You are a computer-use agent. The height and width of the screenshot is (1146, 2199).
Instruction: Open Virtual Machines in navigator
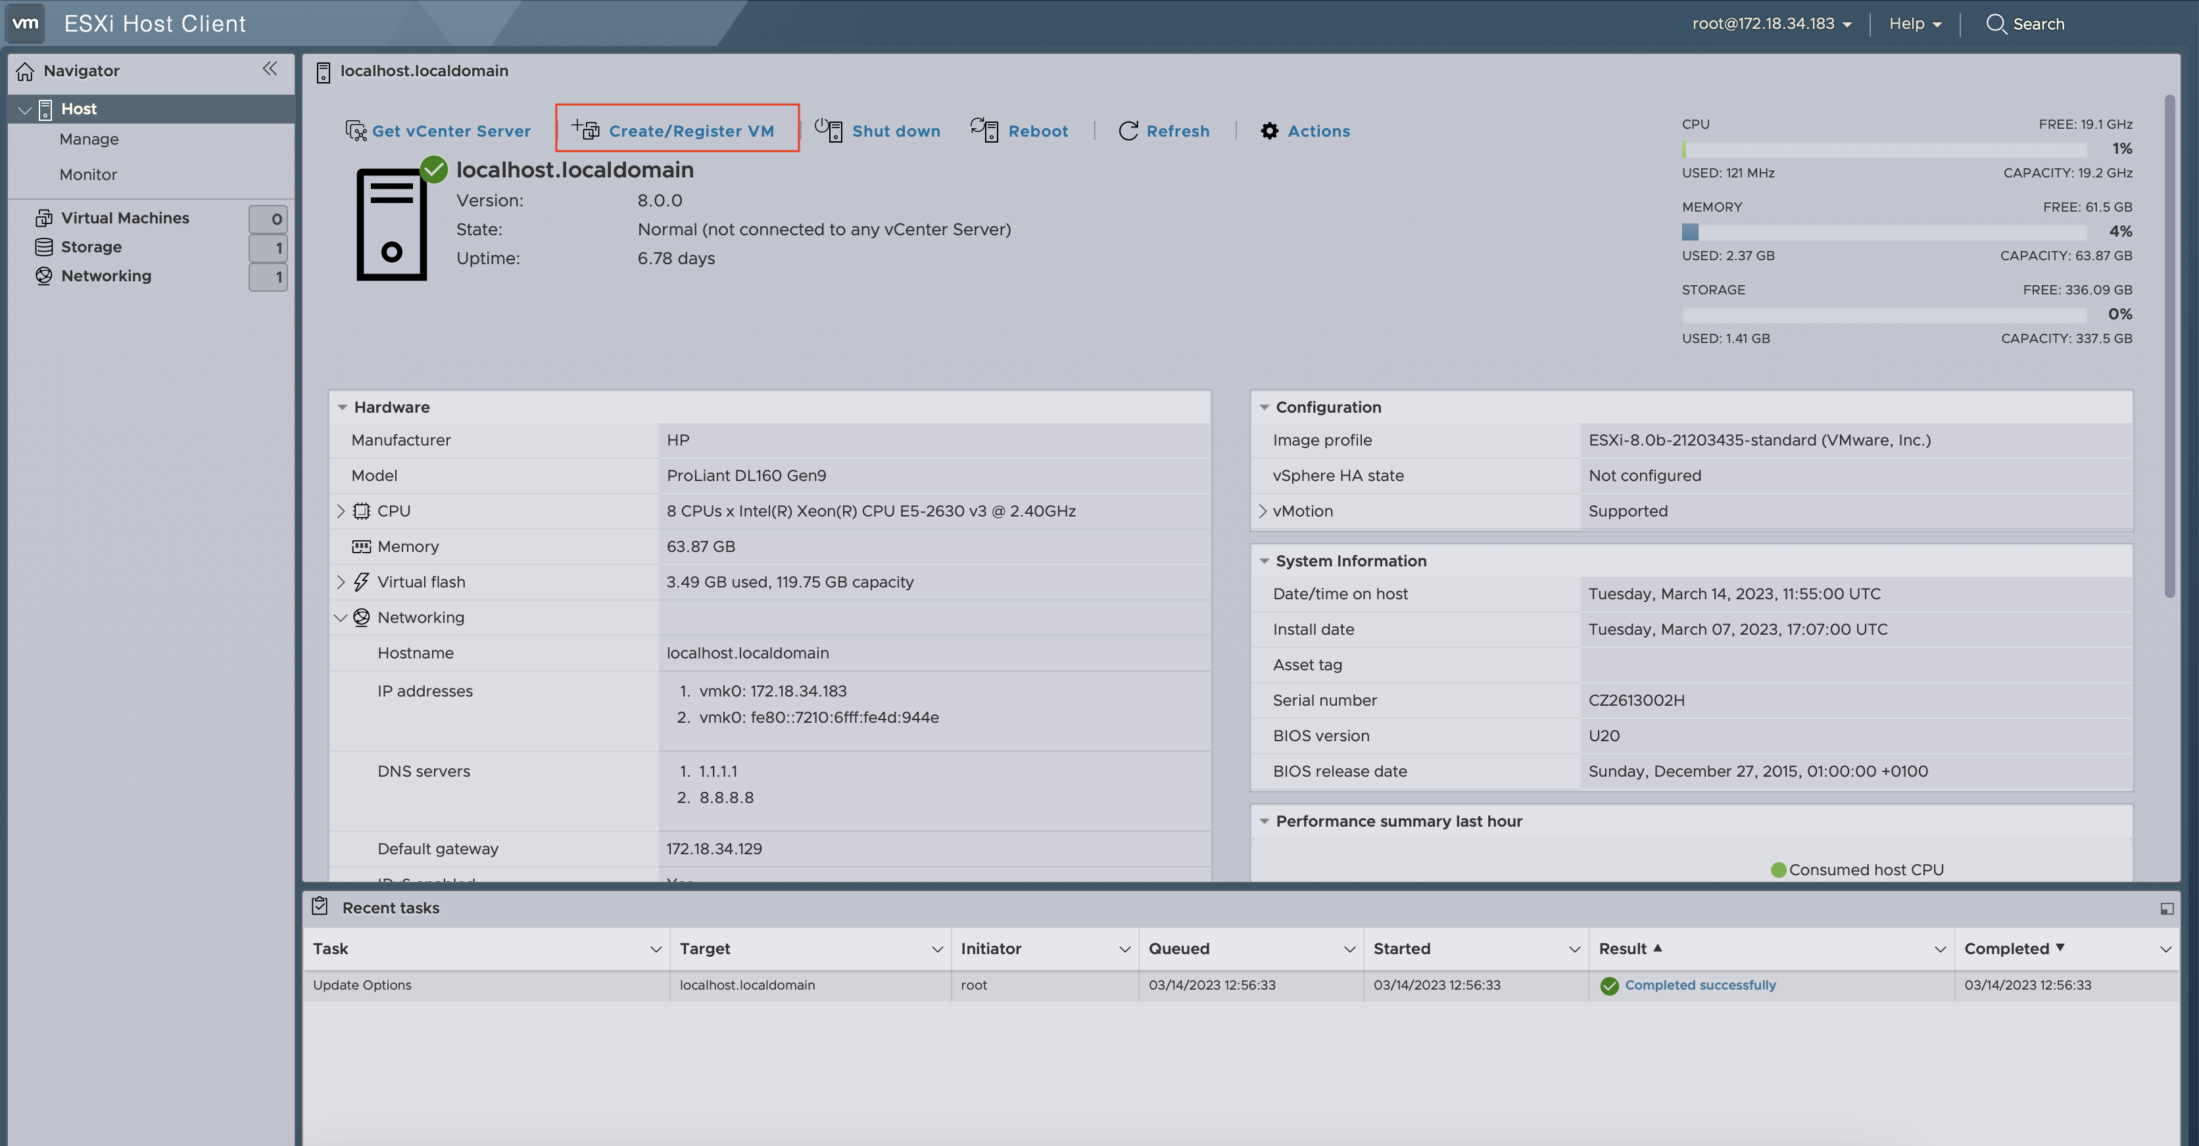point(125,218)
